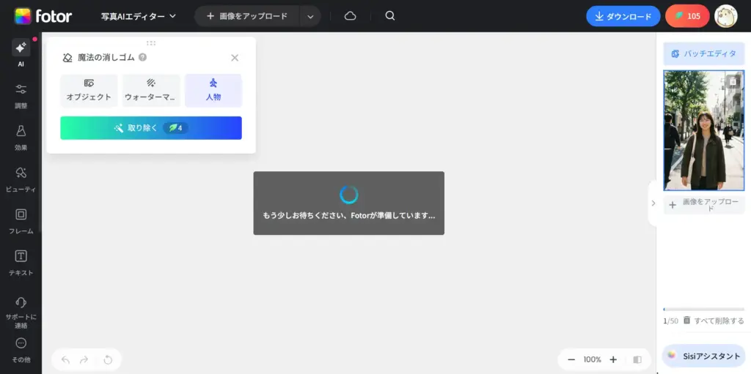Click the 取り除く remove button
Viewport: 751px width, 374px height.
point(151,128)
